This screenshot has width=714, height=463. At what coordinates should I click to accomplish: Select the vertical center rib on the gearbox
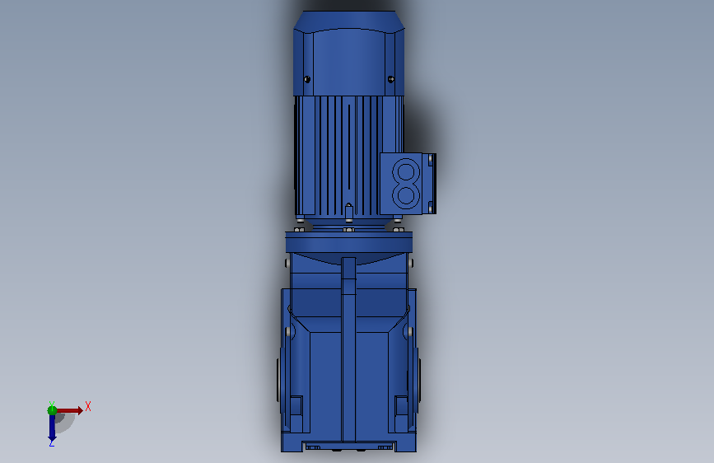349,349
